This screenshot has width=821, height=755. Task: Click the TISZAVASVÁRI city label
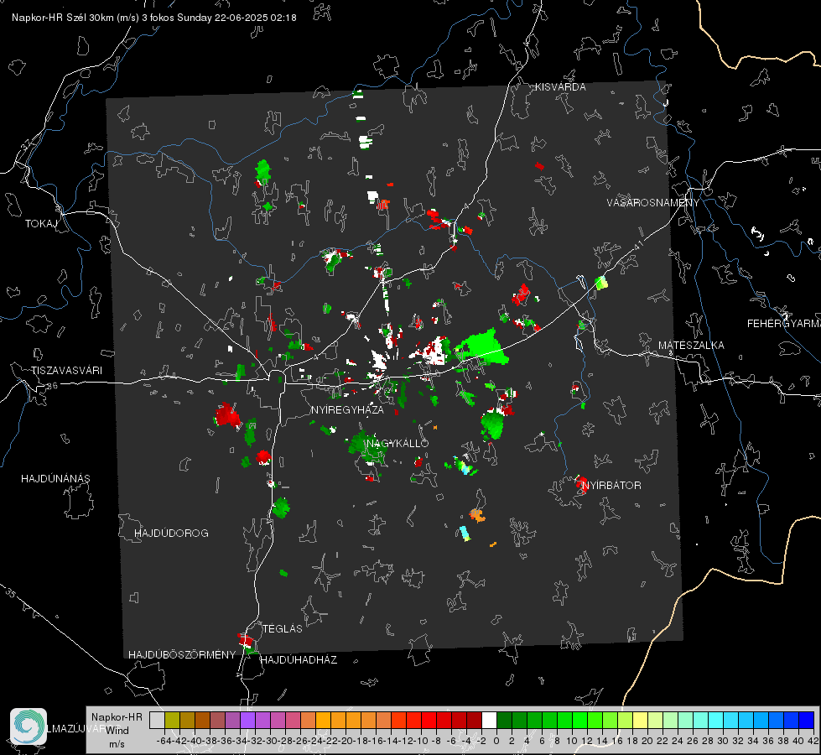66,371
